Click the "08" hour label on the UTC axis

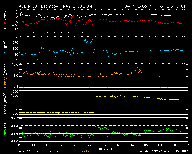click(160, 145)
